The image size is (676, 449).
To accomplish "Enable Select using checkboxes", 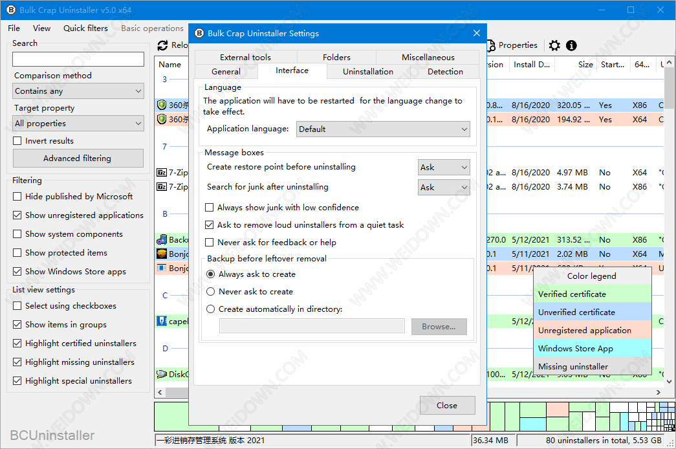I will click(x=17, y=306).
